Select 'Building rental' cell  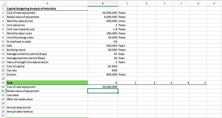pos(47,50)
